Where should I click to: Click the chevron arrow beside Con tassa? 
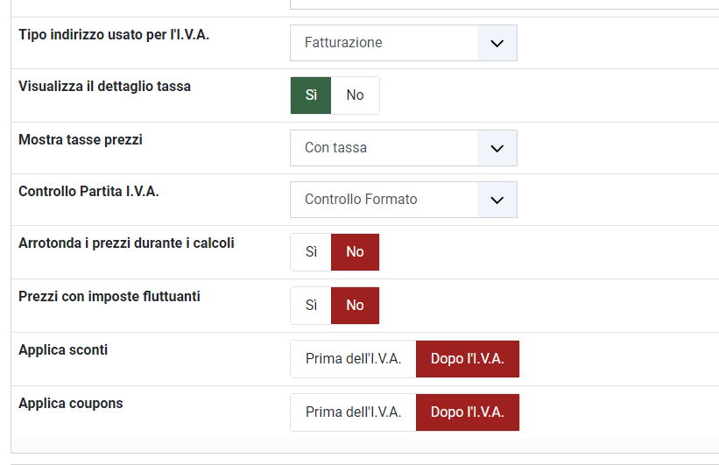497,148
